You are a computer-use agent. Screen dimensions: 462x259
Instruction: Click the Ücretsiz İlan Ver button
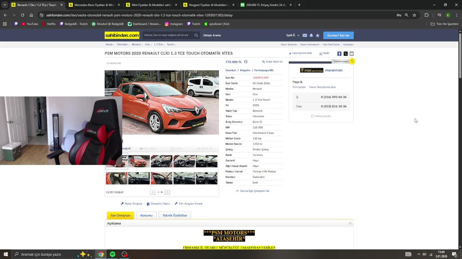pyautogui.click(x=338, y=35)
